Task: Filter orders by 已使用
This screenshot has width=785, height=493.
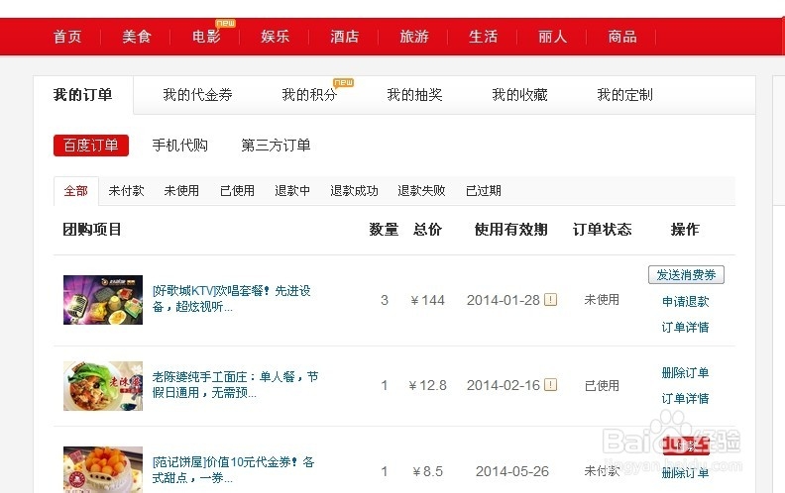Action: pyautogui.click(x=237, y=191)
